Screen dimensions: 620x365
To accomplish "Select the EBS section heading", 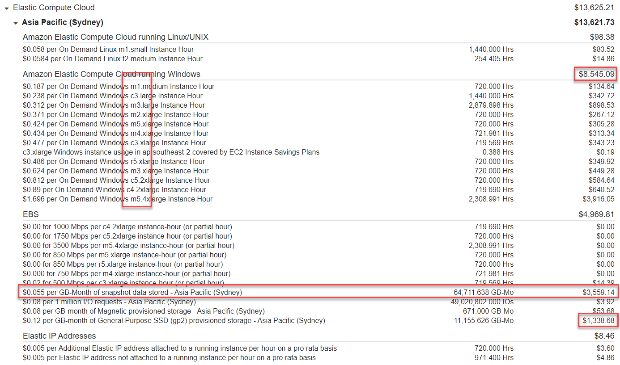I will coord(31,215).
